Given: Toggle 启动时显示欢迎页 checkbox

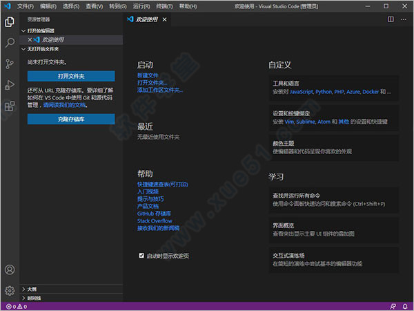Looking at the screenshot, I should click(141, 256).
